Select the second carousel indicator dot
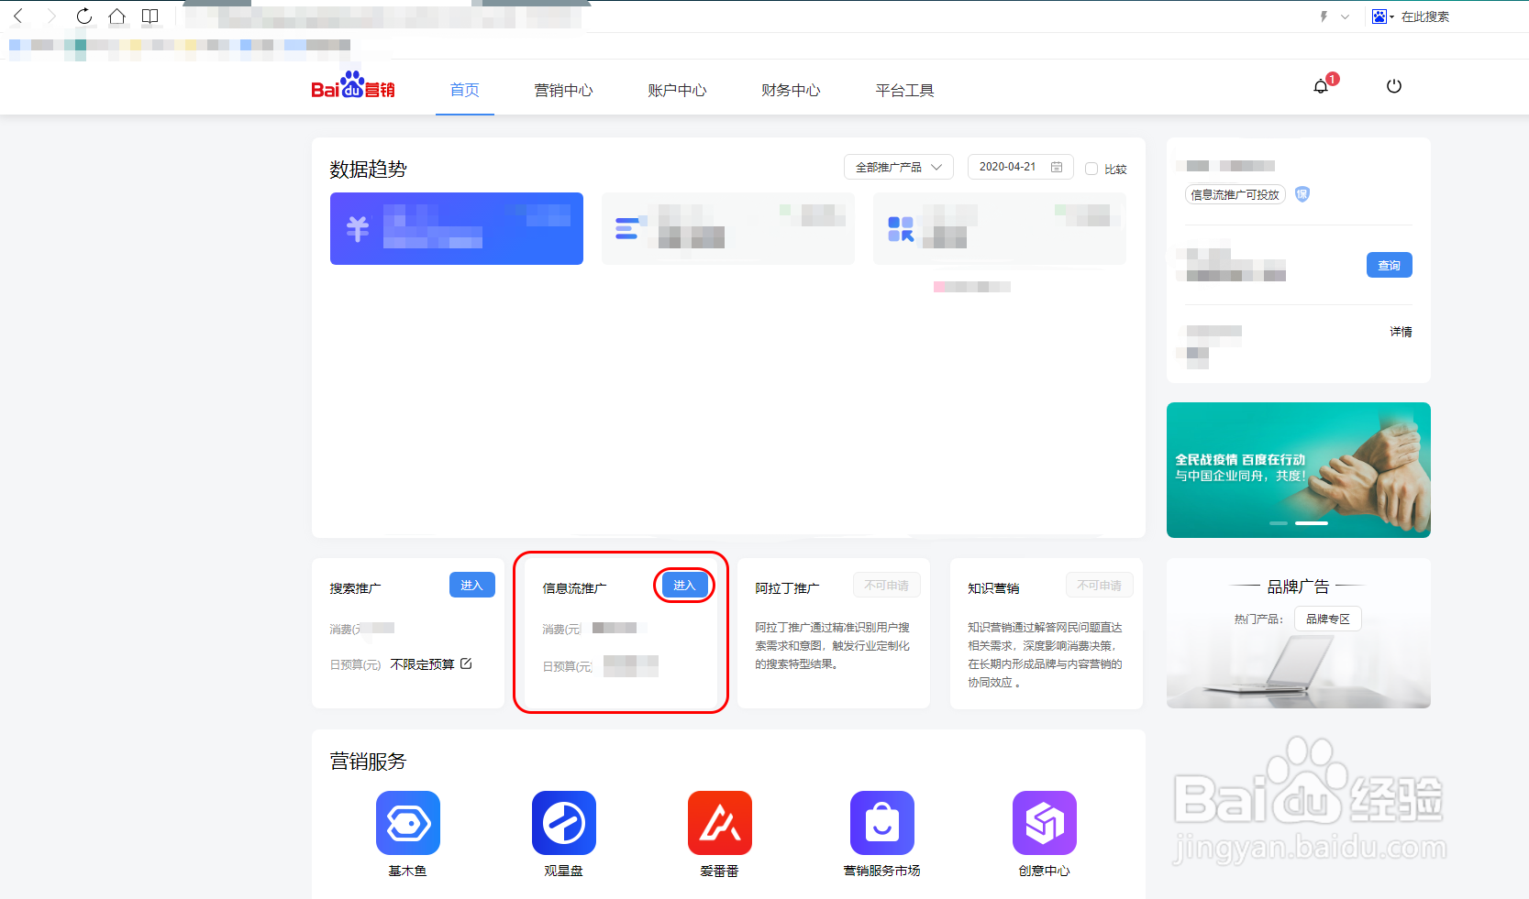This screenshot has height=899, width=1529. [x=1311, y=523]
